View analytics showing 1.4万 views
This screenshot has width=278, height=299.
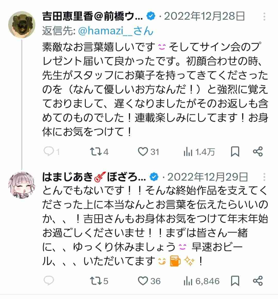click(x=188, y=152)
